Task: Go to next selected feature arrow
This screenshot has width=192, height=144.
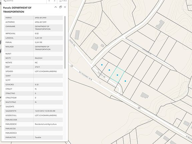Action: coord(55,1)
